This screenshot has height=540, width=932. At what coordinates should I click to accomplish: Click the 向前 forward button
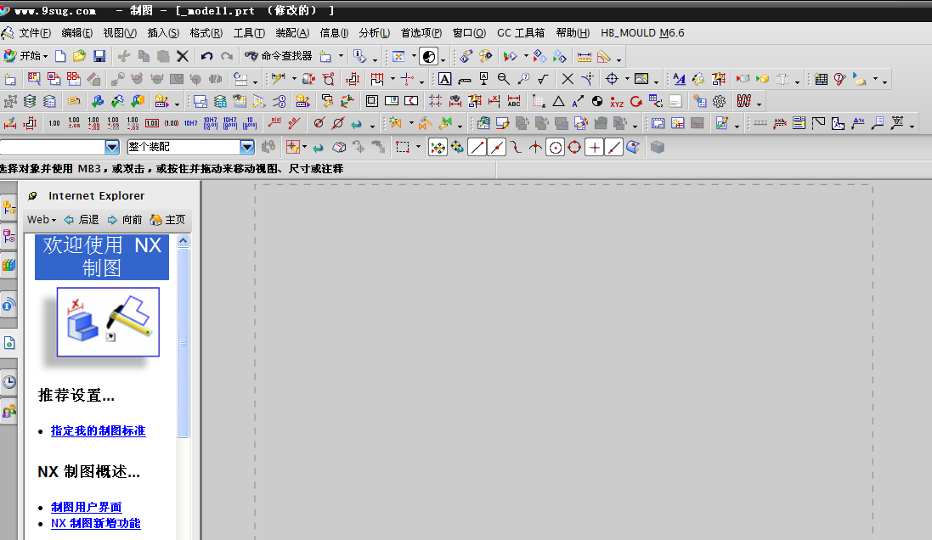click(125, 220)
